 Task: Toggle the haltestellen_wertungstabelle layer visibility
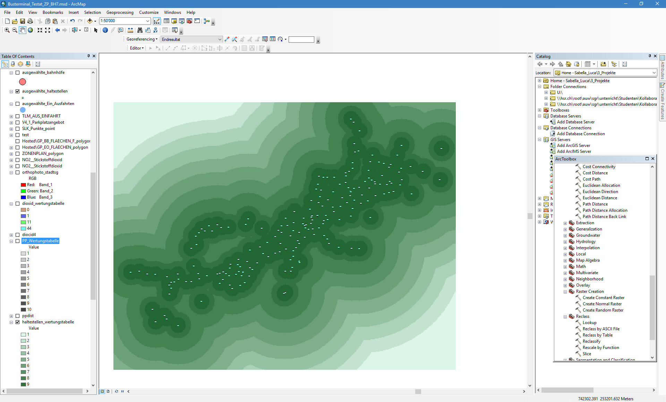[18, 322]
